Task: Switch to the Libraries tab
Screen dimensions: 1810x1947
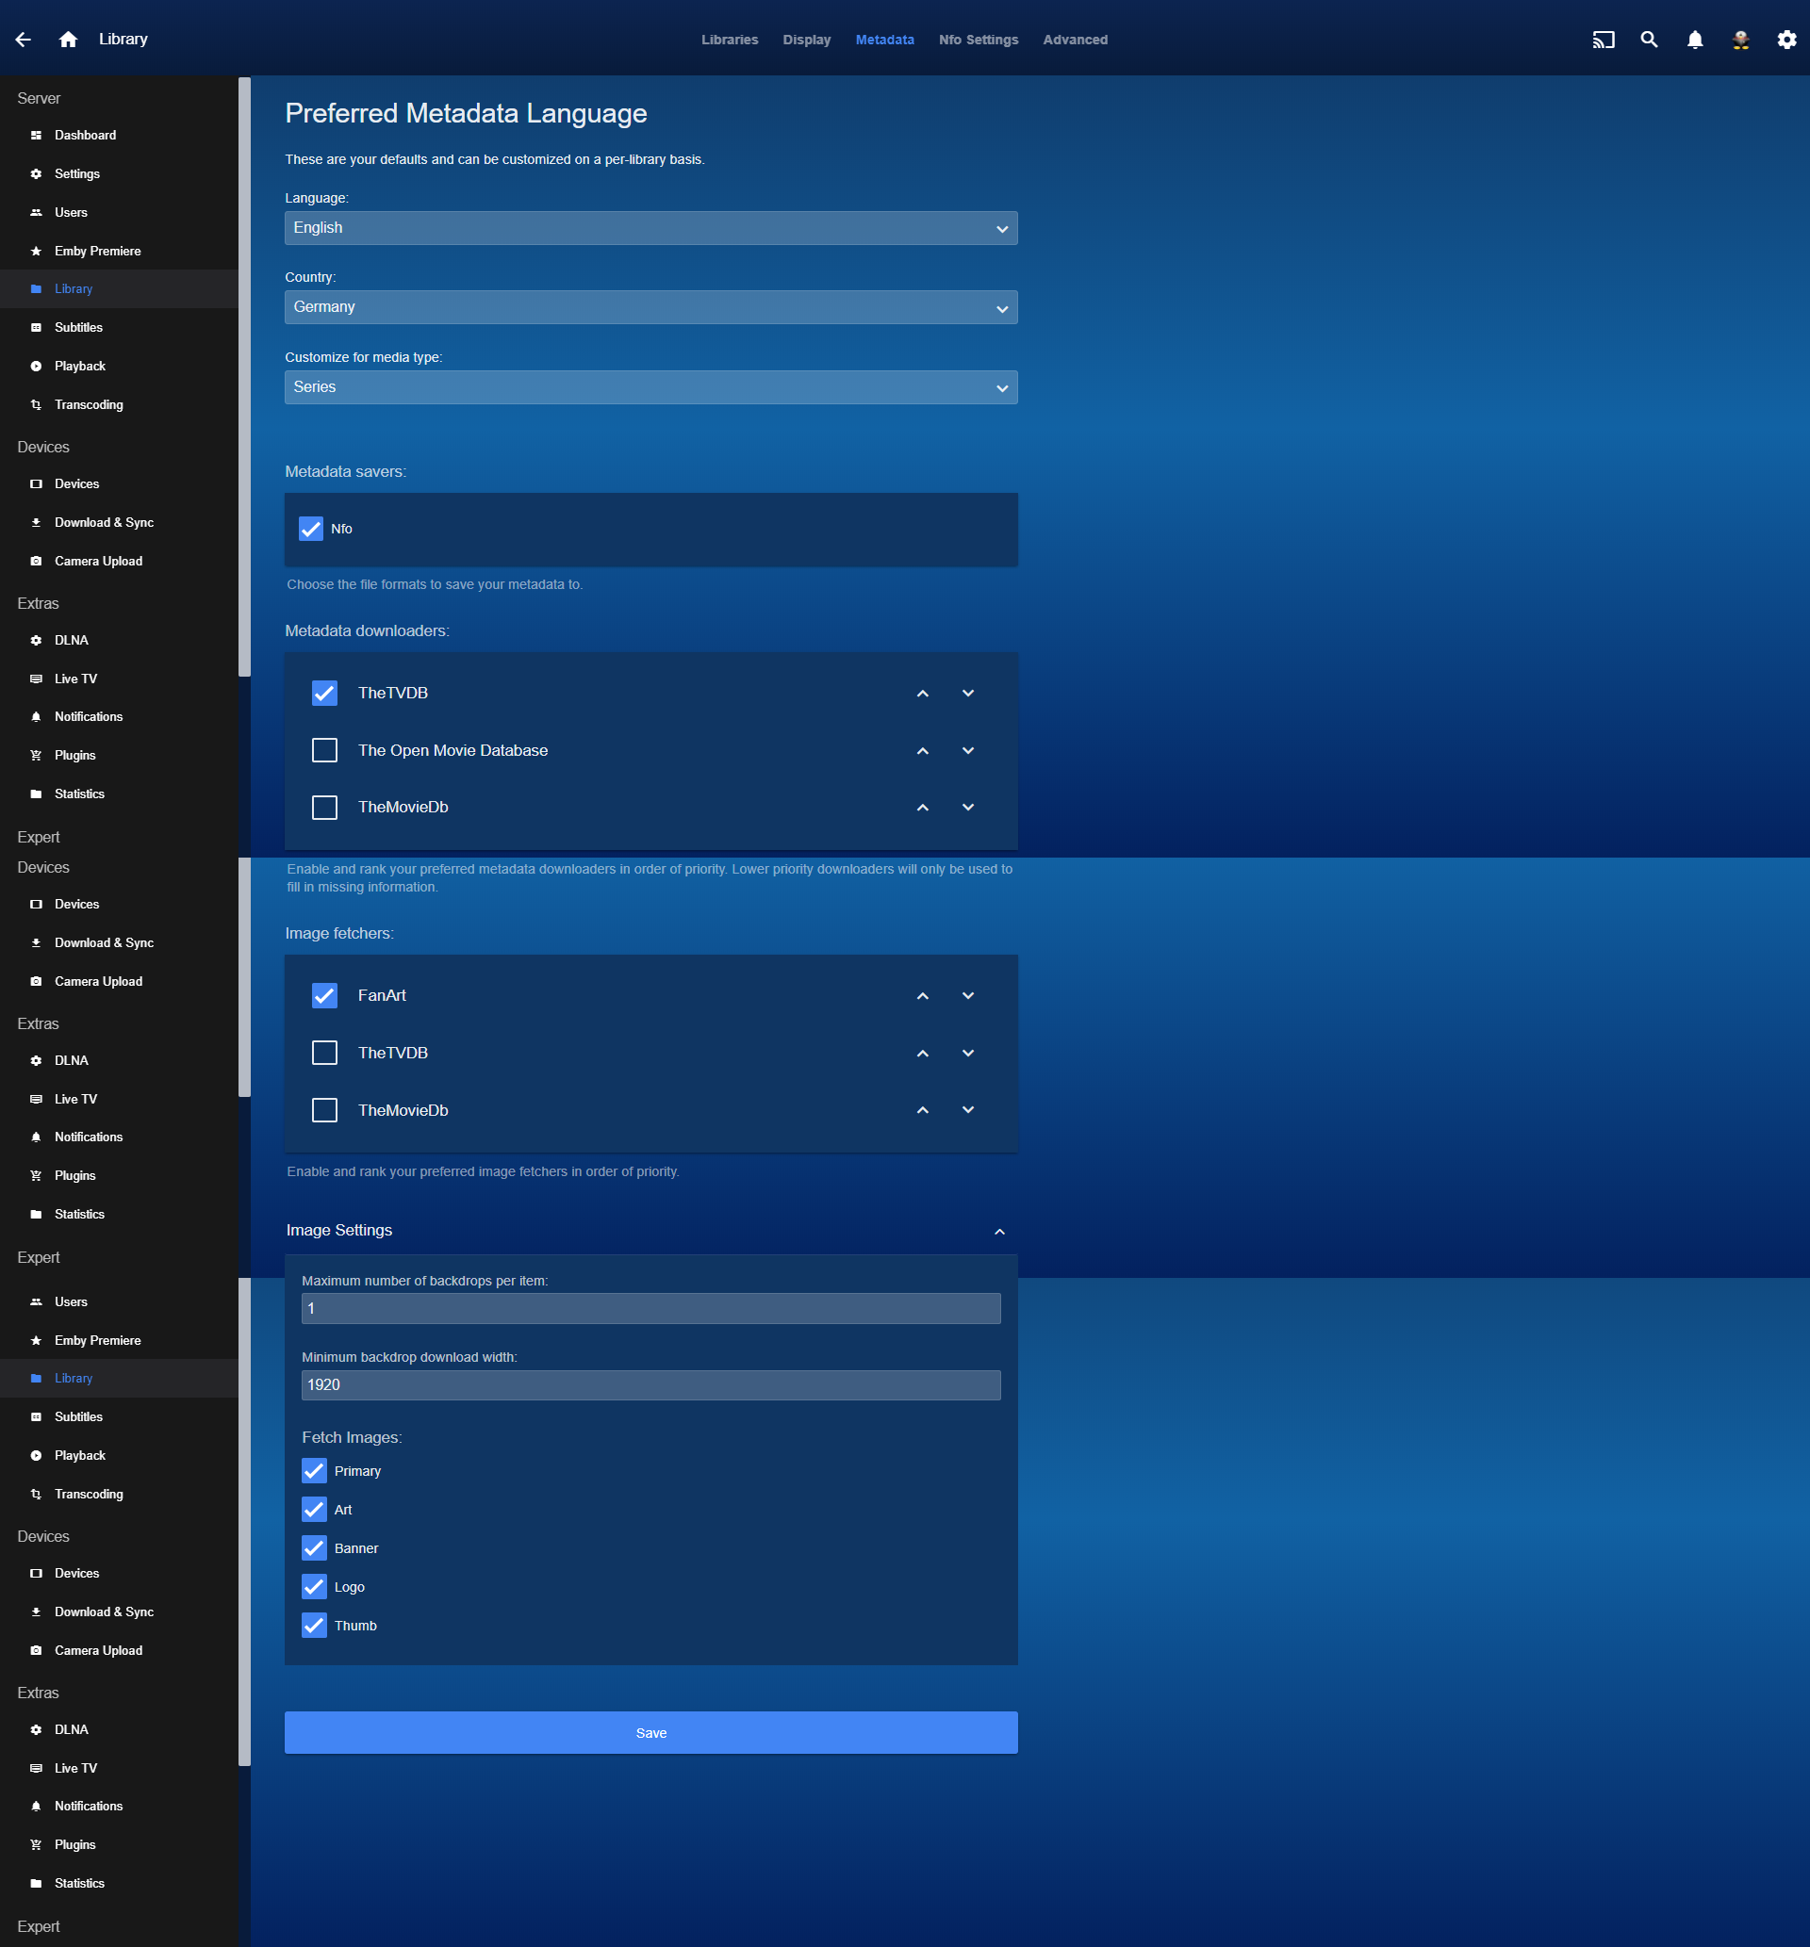Action: [x=730, y=41]
